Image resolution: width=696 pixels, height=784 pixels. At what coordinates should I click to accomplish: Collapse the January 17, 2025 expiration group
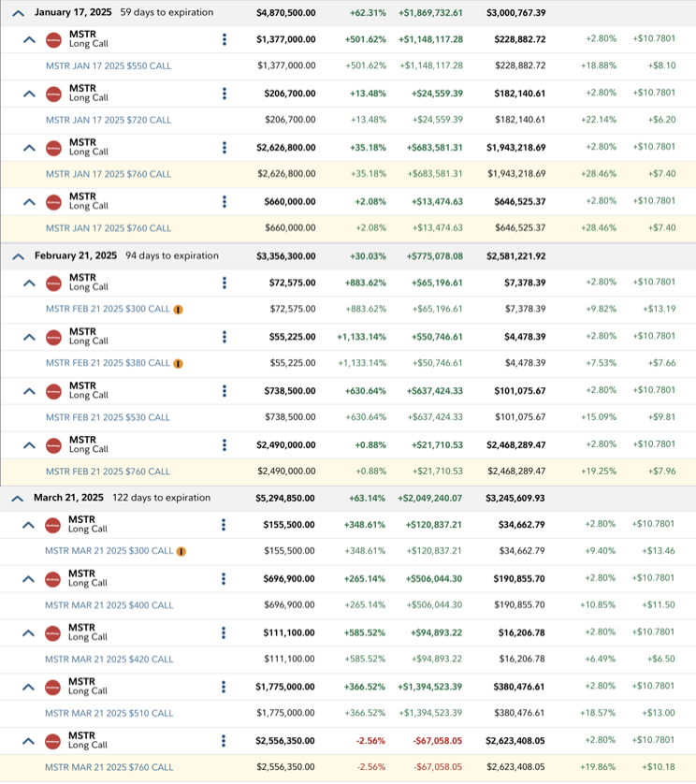[18, 13]
